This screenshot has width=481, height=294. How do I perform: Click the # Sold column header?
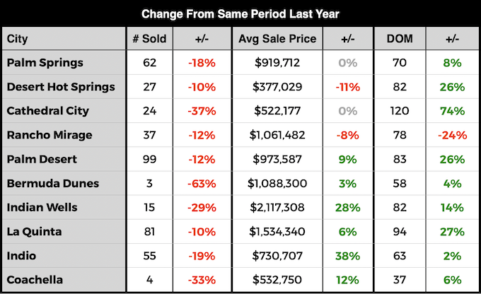149,39
